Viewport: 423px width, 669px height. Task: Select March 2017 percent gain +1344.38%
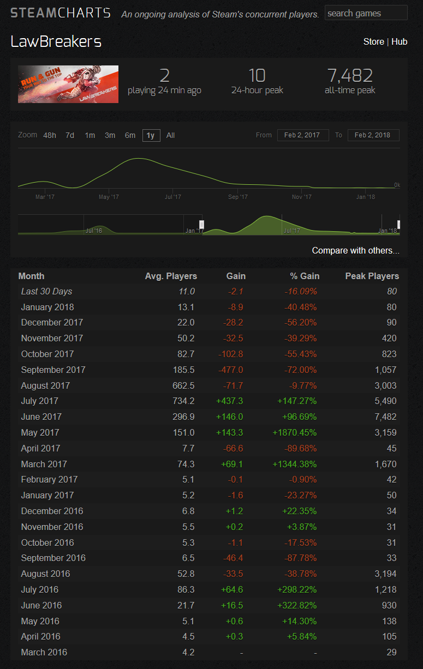[295, 465]
